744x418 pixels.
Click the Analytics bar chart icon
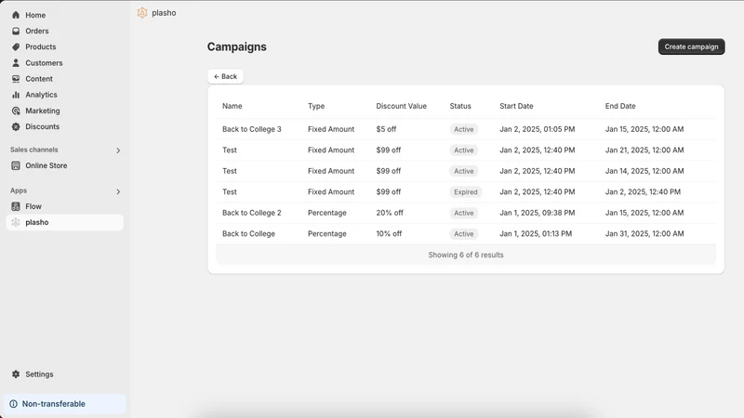pos(16,95)
